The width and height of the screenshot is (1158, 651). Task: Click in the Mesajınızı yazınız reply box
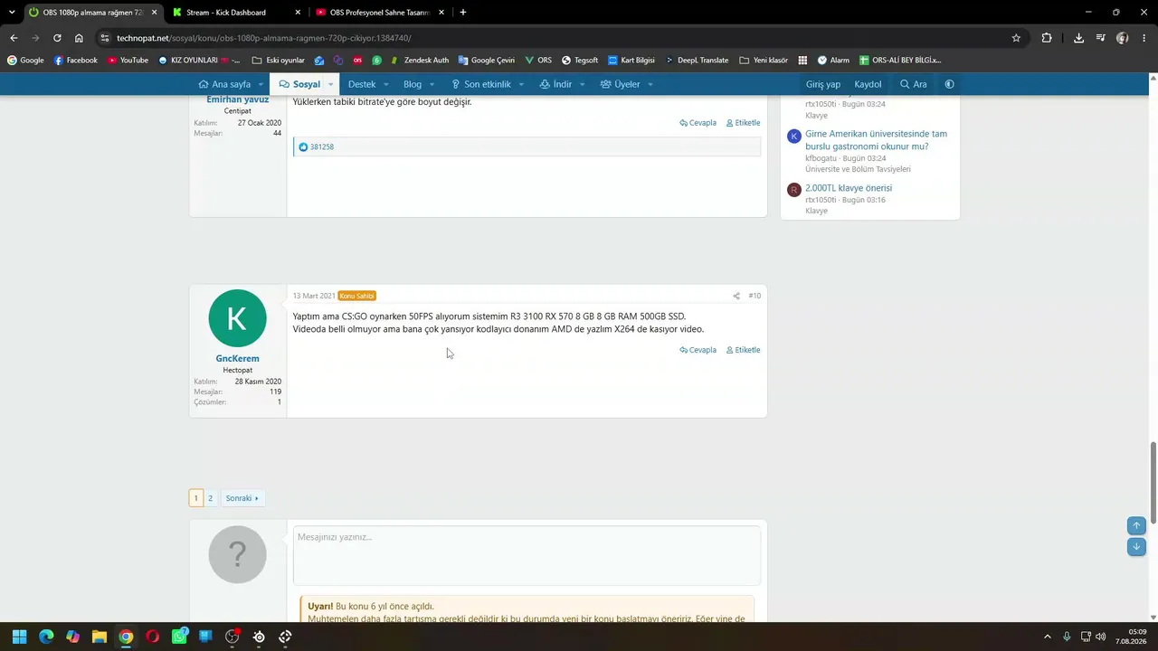coord(527,555)
